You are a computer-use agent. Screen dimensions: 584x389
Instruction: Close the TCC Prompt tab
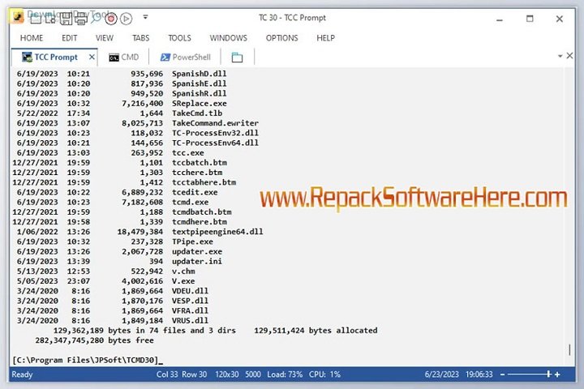[x=92, y=57]
